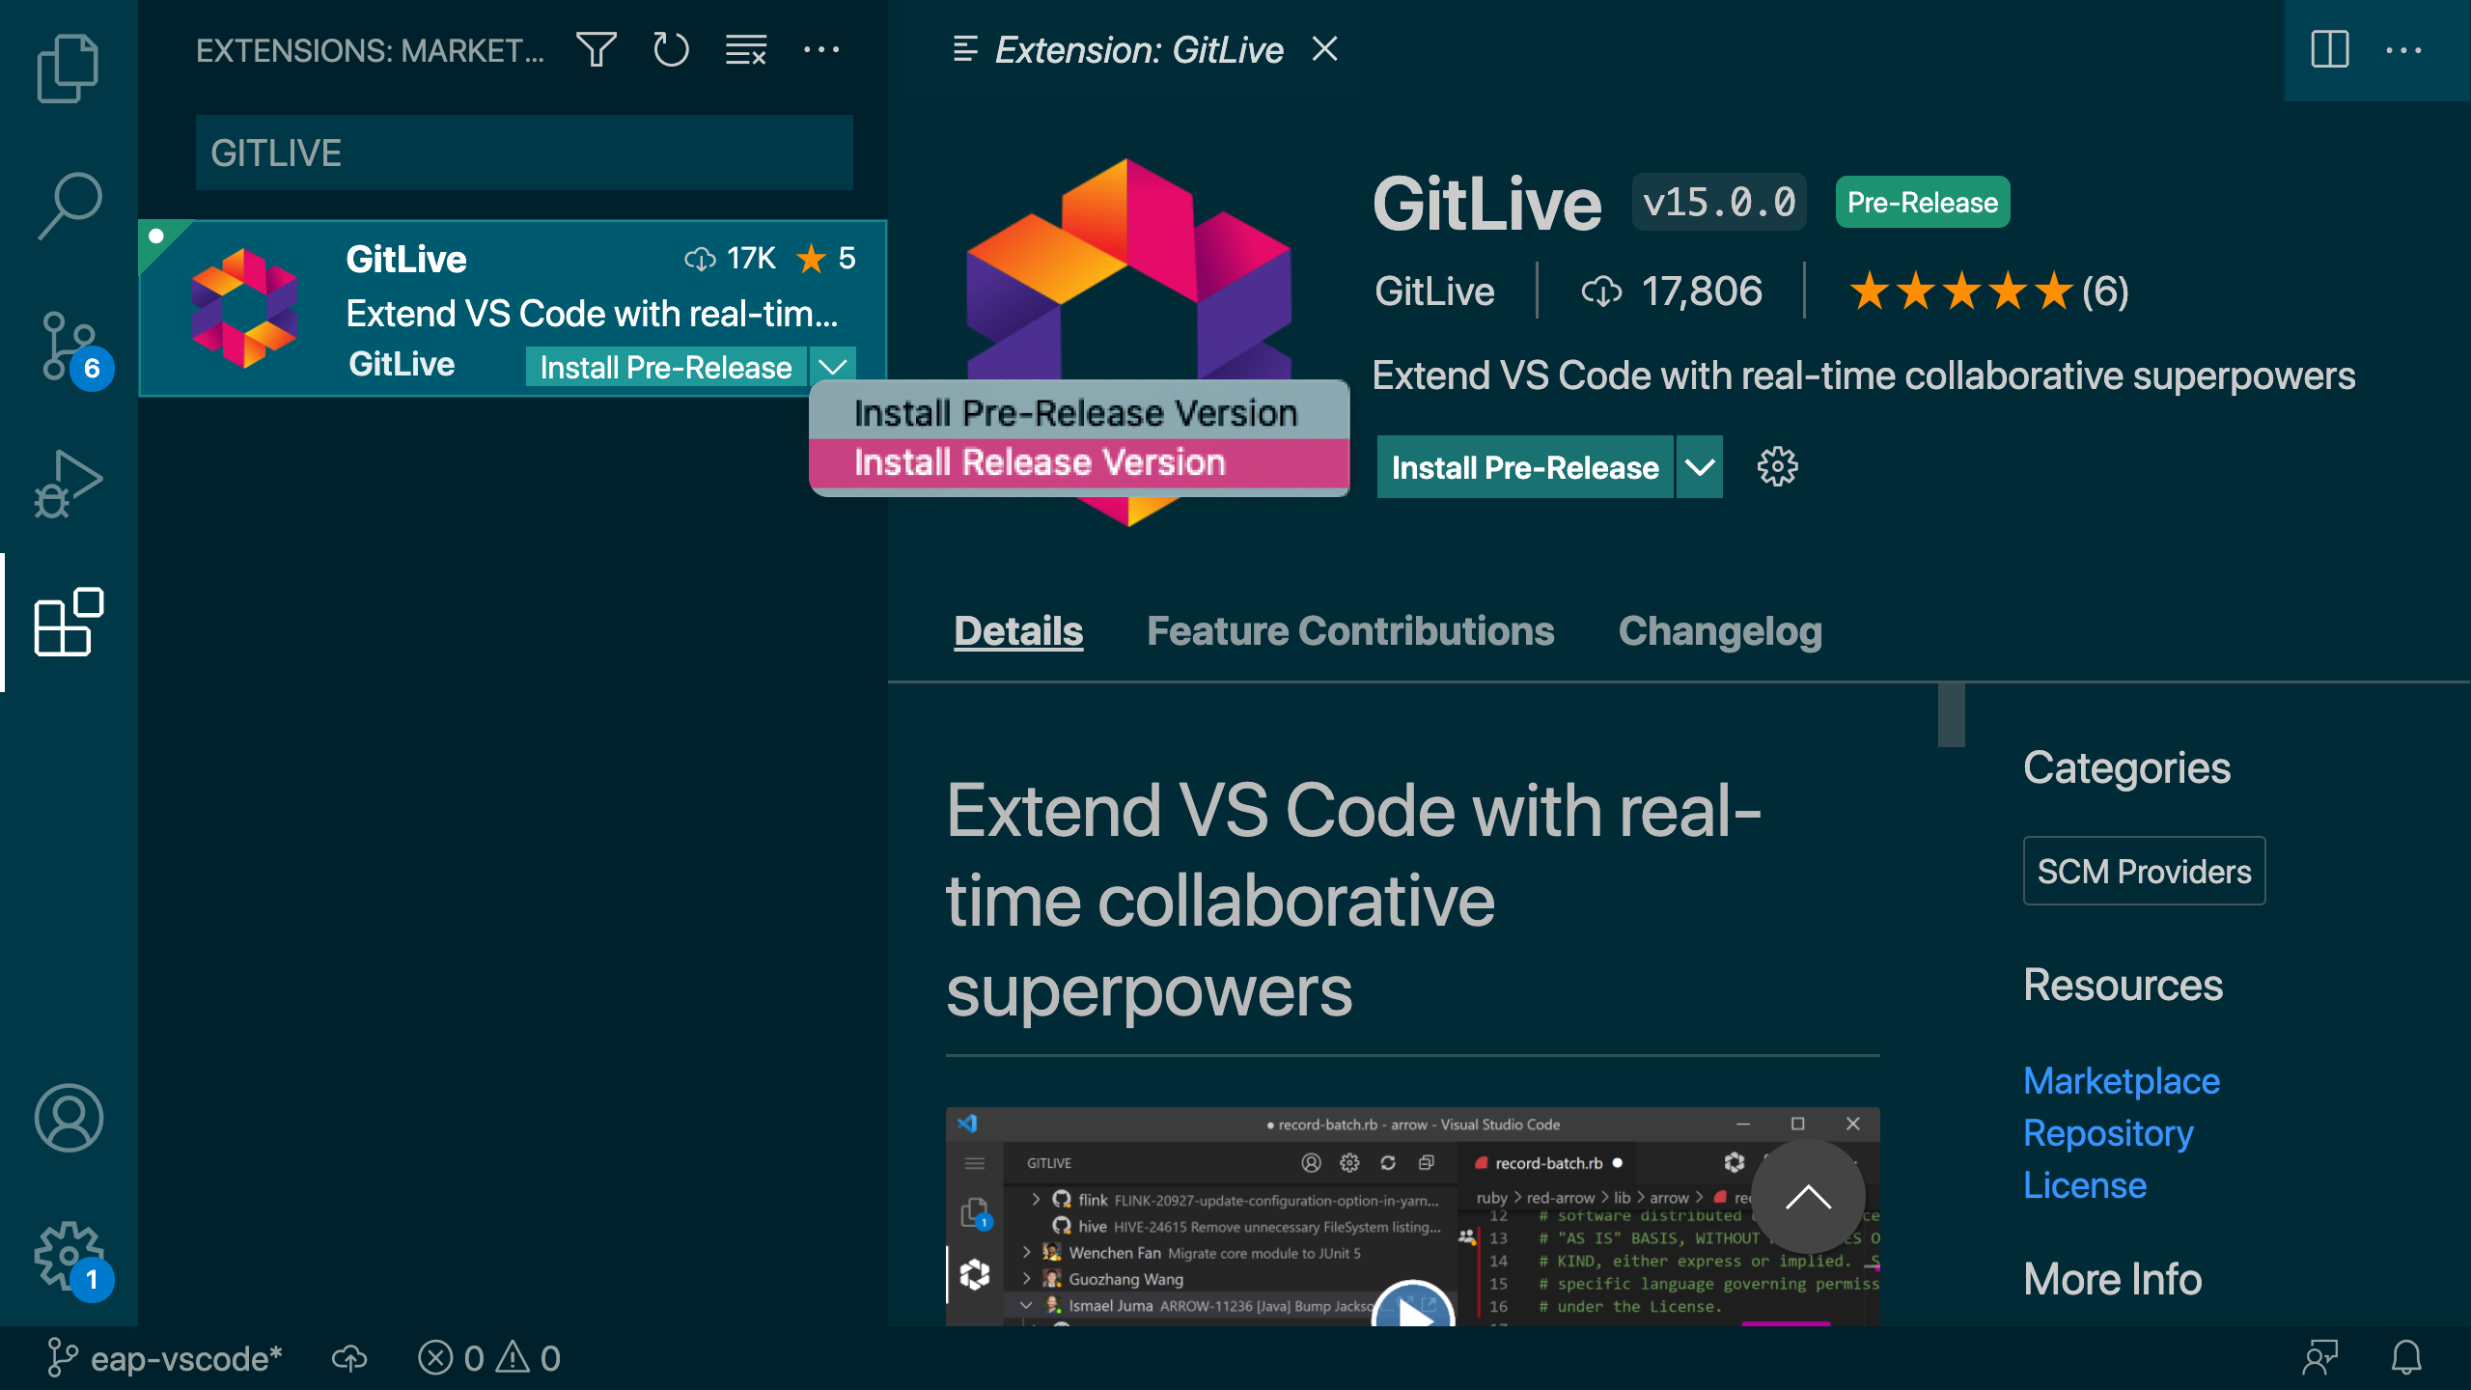Select the GitLive extension in results list

pyautogui.click(x=513, y=309)
